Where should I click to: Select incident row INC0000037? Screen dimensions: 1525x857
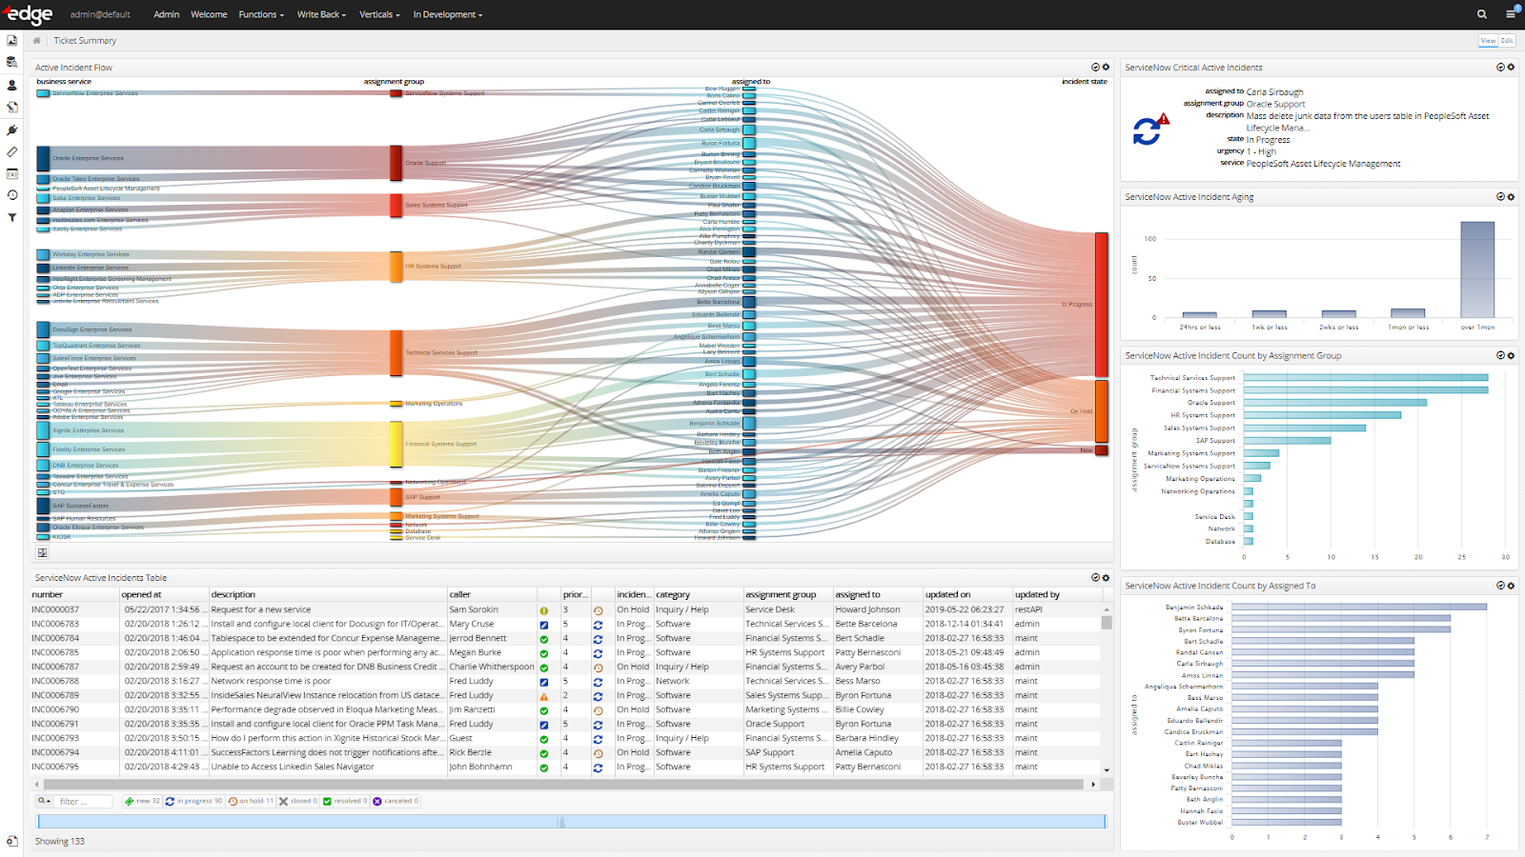[x=566, y=610]
